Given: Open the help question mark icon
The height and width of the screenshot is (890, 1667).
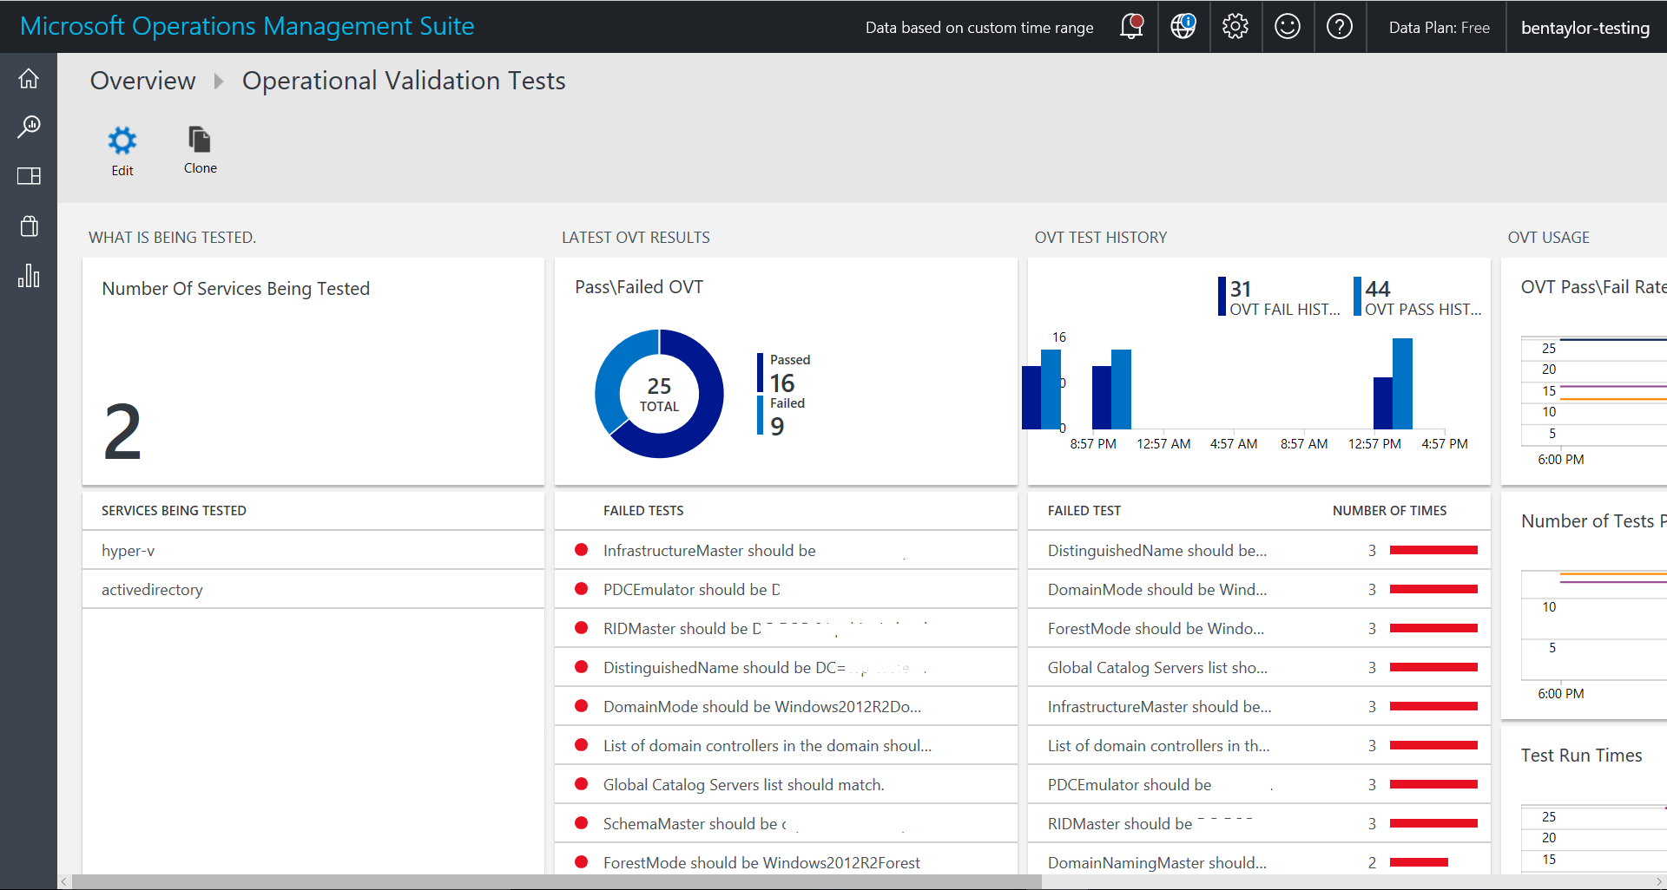Looking at the screenshot, I should coord(1340,26).
